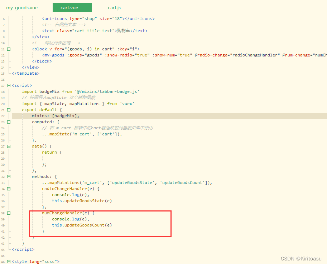The height and width of the screenshot is (264, 327).
Task: Click 'updateGoodsState' string on line 33
Action: tap(132, 183)
